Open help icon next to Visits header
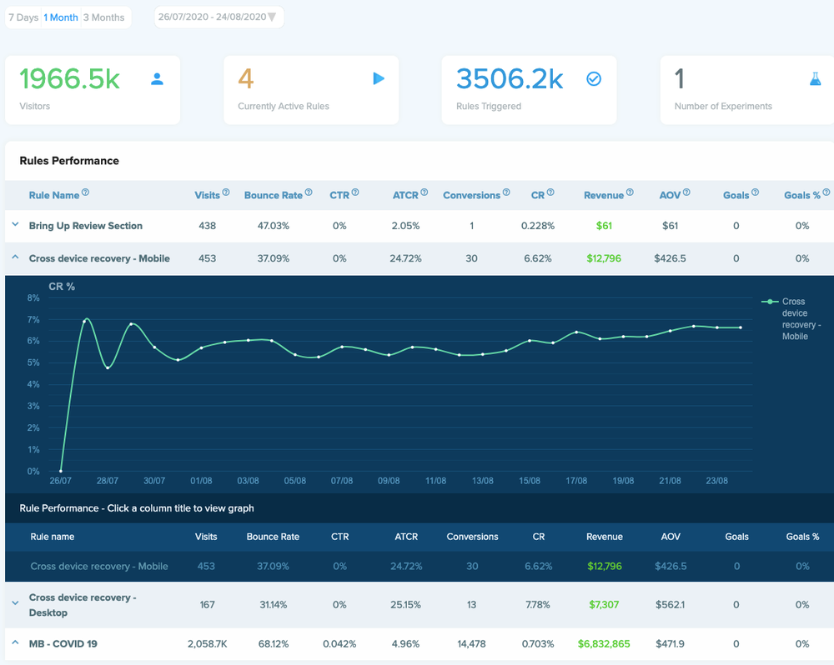 tap(226, 192)
